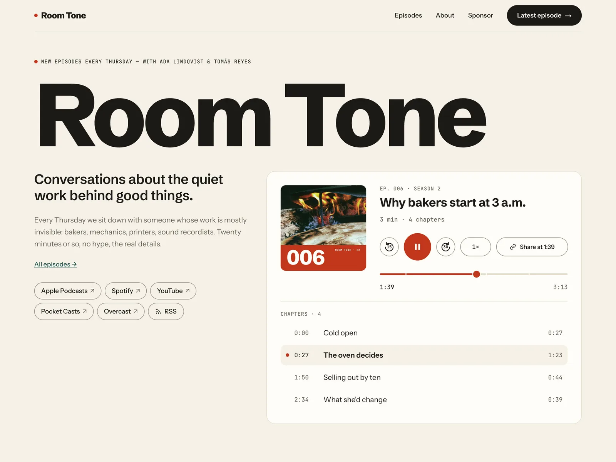Click the elapsed time 1:39 label

[x=387, y=287]
